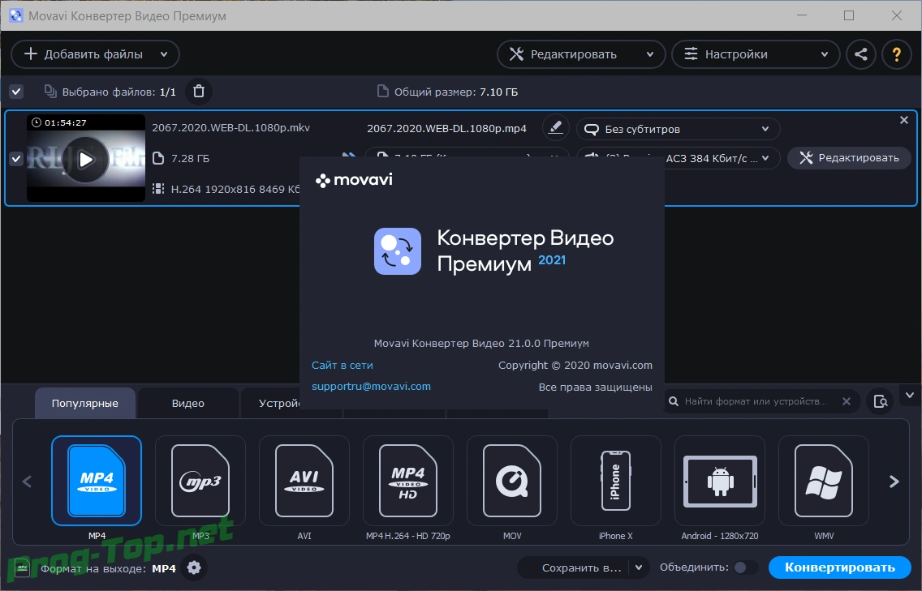The width and height of the screenshot is (922, 591).
Task: Click source filename 2067.2020.WEB-DL.1080p.mkv
Action: (231, 128)
